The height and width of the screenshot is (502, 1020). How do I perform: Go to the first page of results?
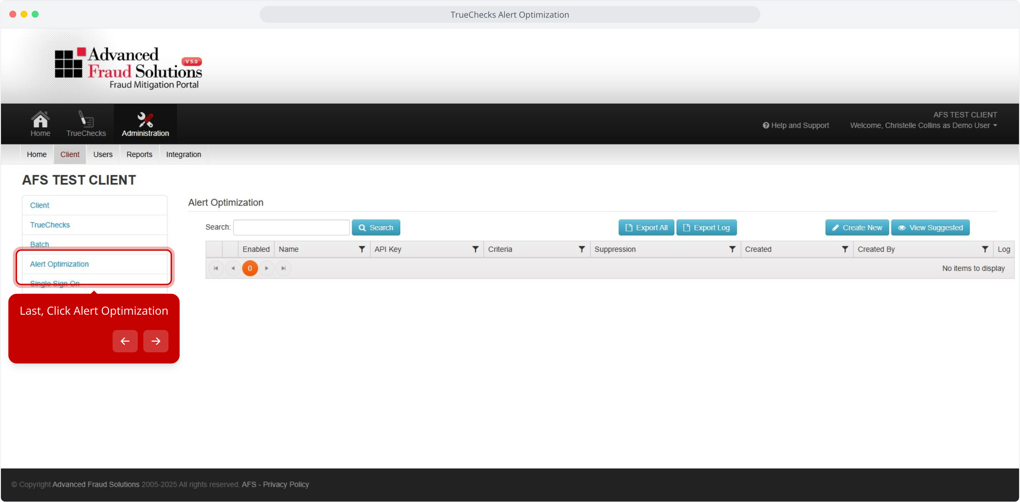coord(216,268)
